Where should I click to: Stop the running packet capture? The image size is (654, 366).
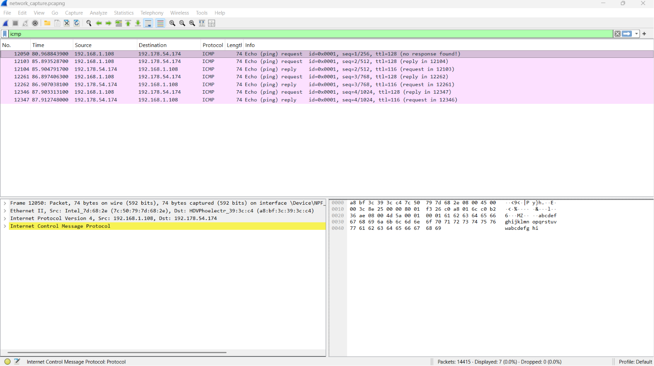pyautogui.click(x=15, y=23)
